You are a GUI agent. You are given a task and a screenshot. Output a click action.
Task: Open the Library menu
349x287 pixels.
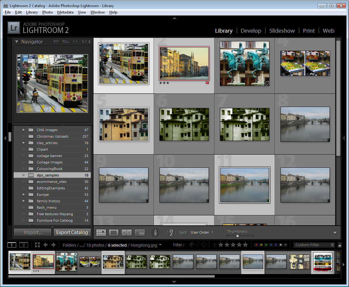click(32, 12)
